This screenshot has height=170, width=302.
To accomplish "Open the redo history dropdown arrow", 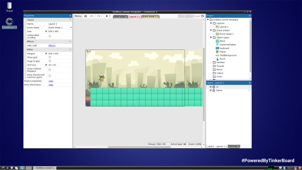I will click(x=102, y=16).
